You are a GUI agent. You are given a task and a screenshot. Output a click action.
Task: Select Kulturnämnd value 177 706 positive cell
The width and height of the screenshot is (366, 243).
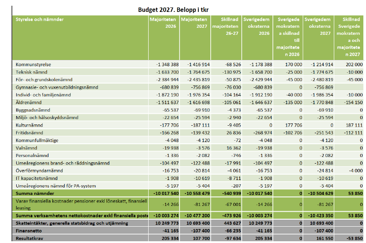(294, 125)
